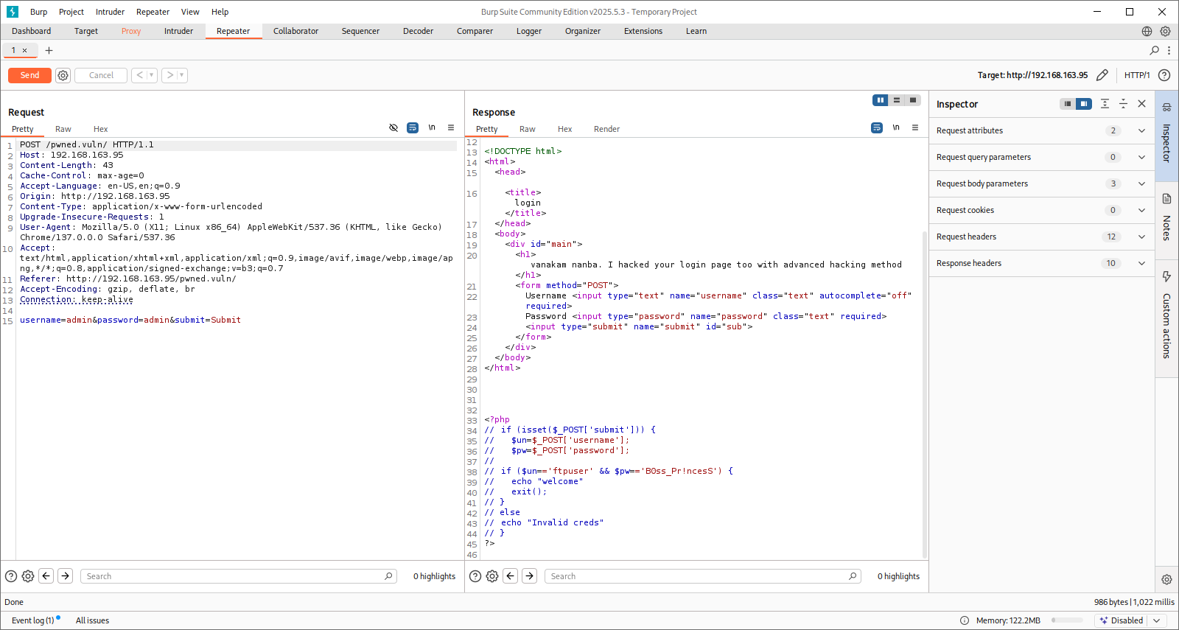Open response search settings gear
This screenshot has height=630, width=1179.
pos(492,576)
